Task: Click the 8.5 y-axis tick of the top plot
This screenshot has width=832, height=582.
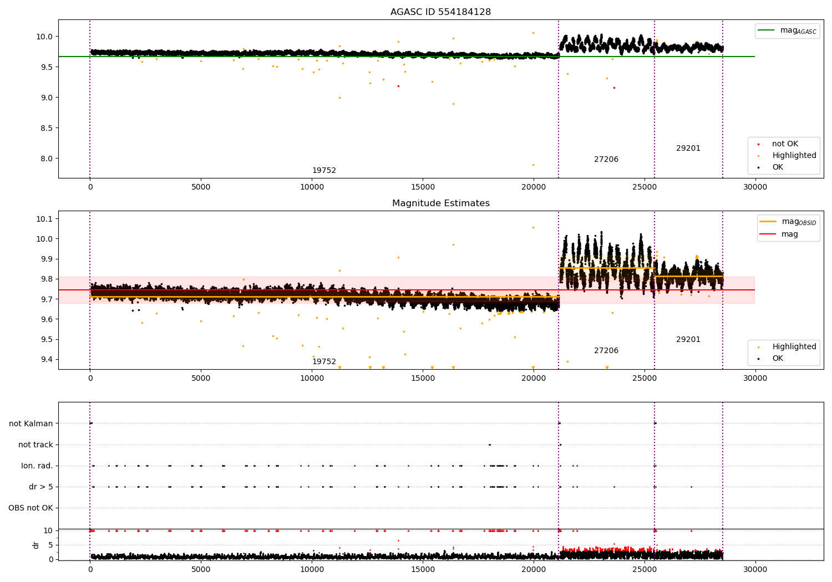Action: [46, 128]
